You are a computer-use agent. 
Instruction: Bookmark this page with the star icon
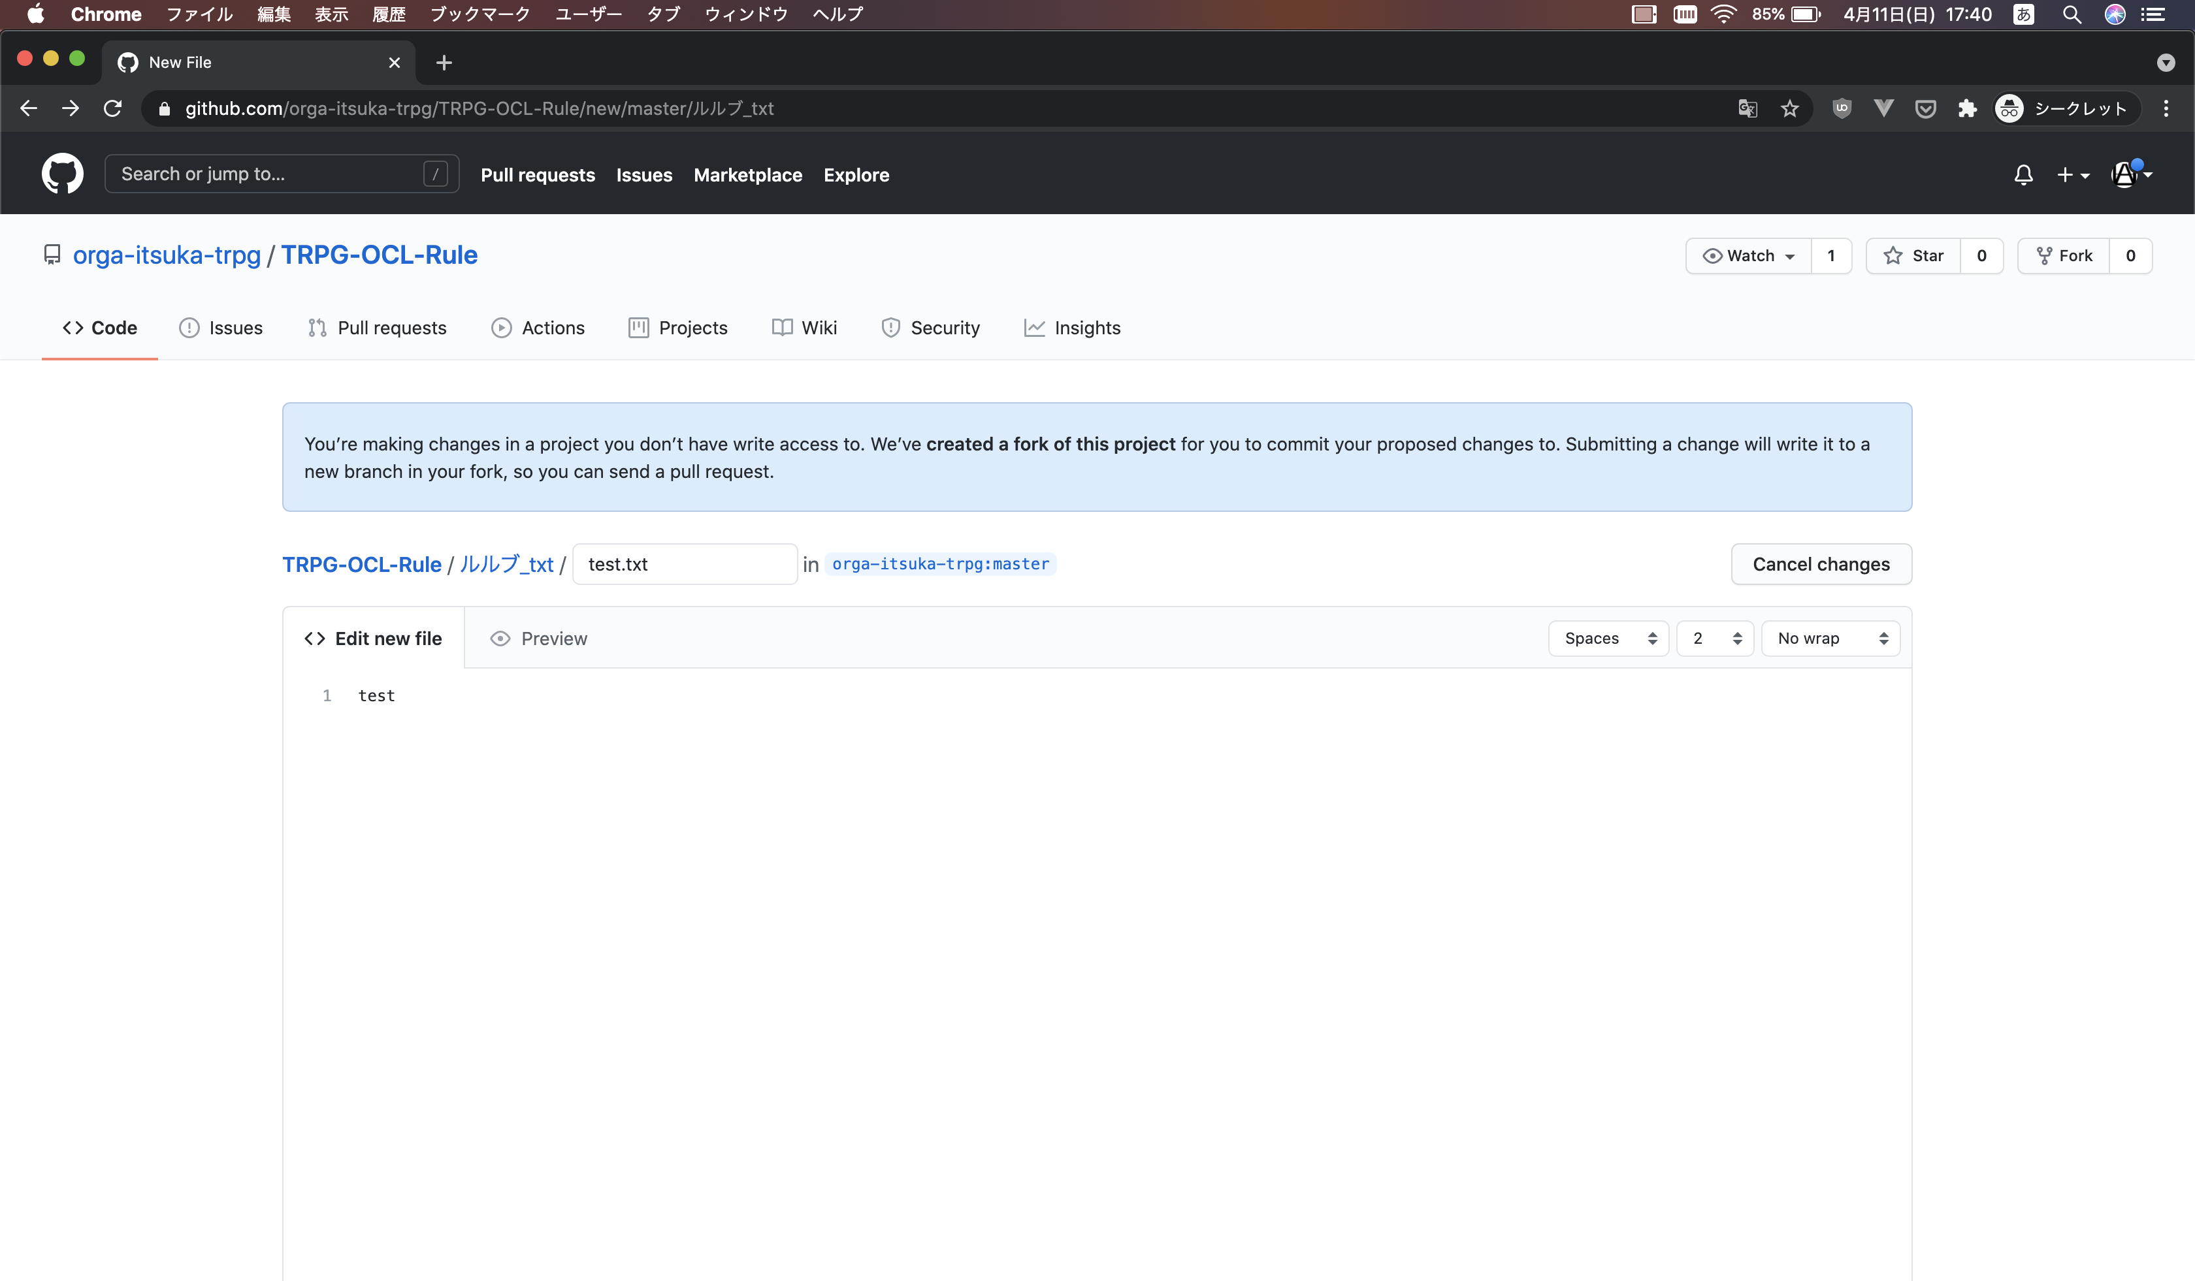tap(1789, 109)
